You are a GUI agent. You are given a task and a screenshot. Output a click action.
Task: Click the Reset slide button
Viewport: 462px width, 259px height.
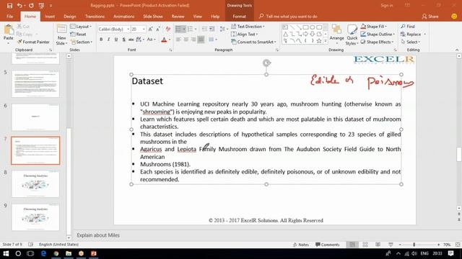[79, 34]
